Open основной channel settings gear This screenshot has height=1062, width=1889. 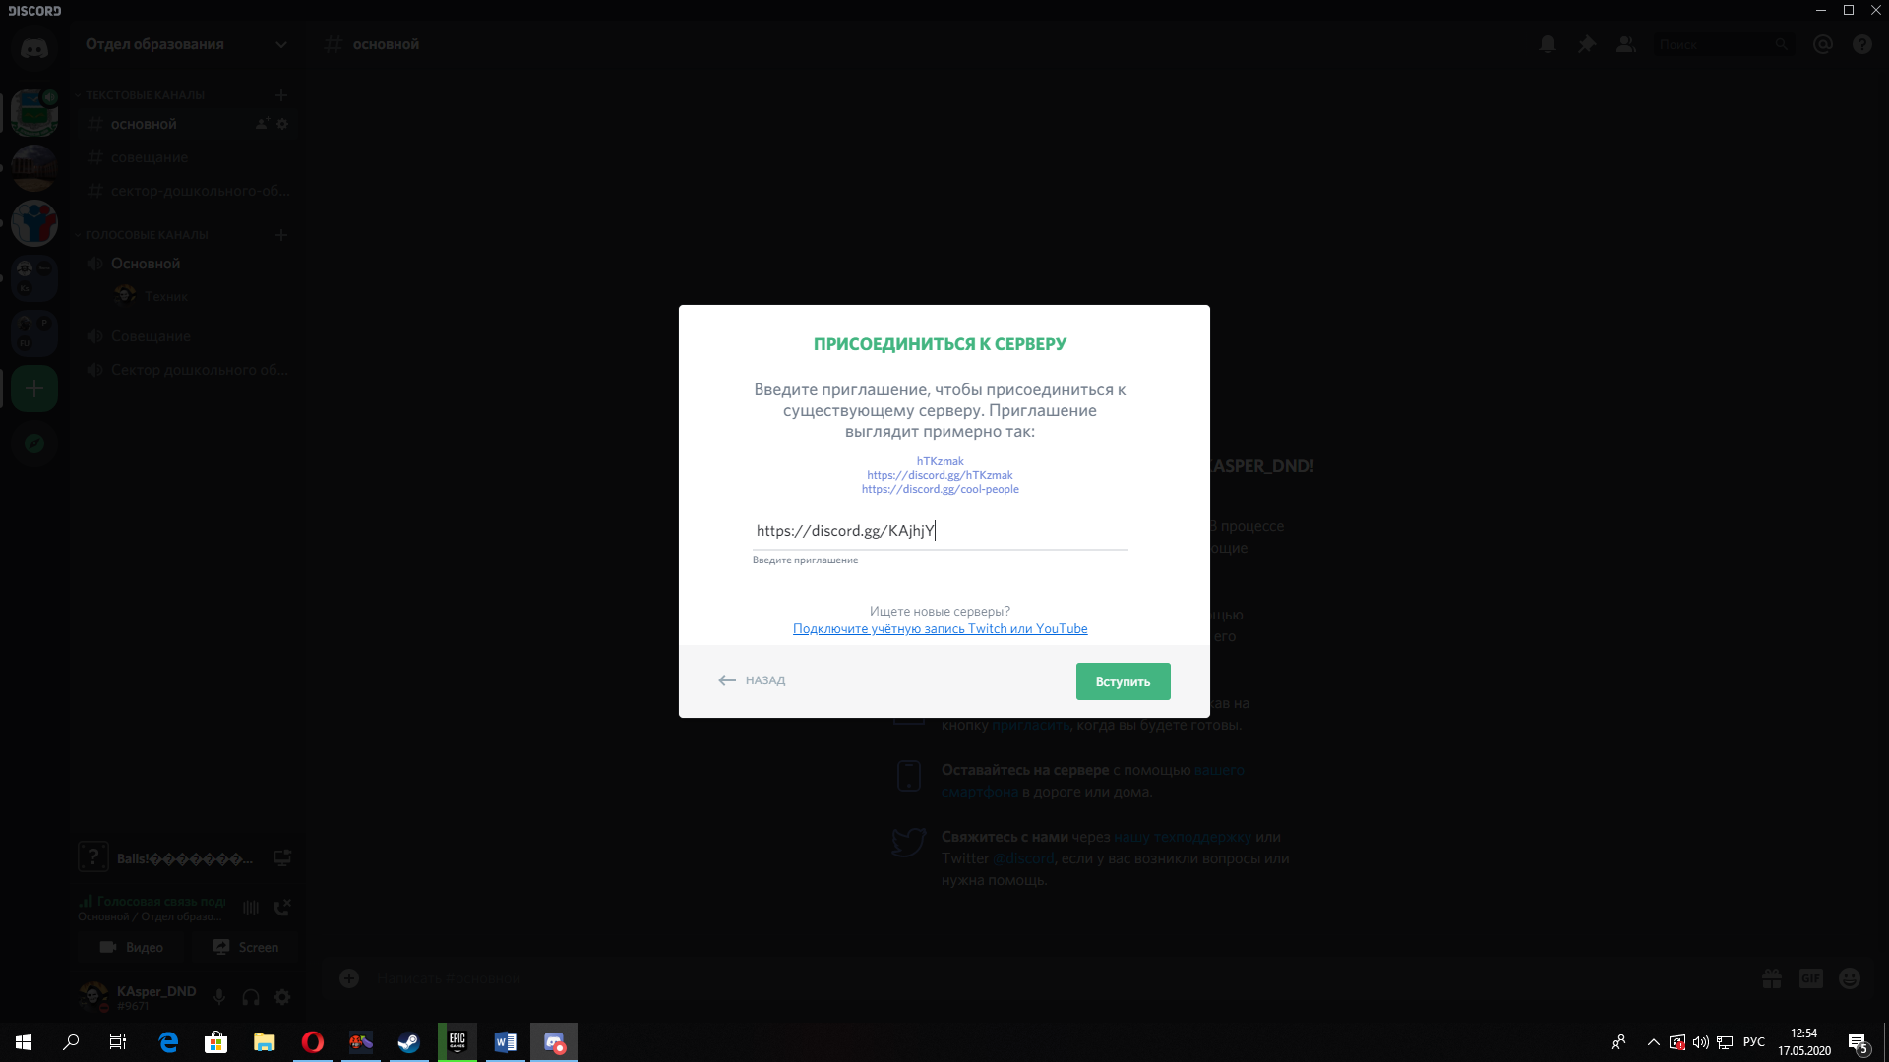click(x=282, y=124)
